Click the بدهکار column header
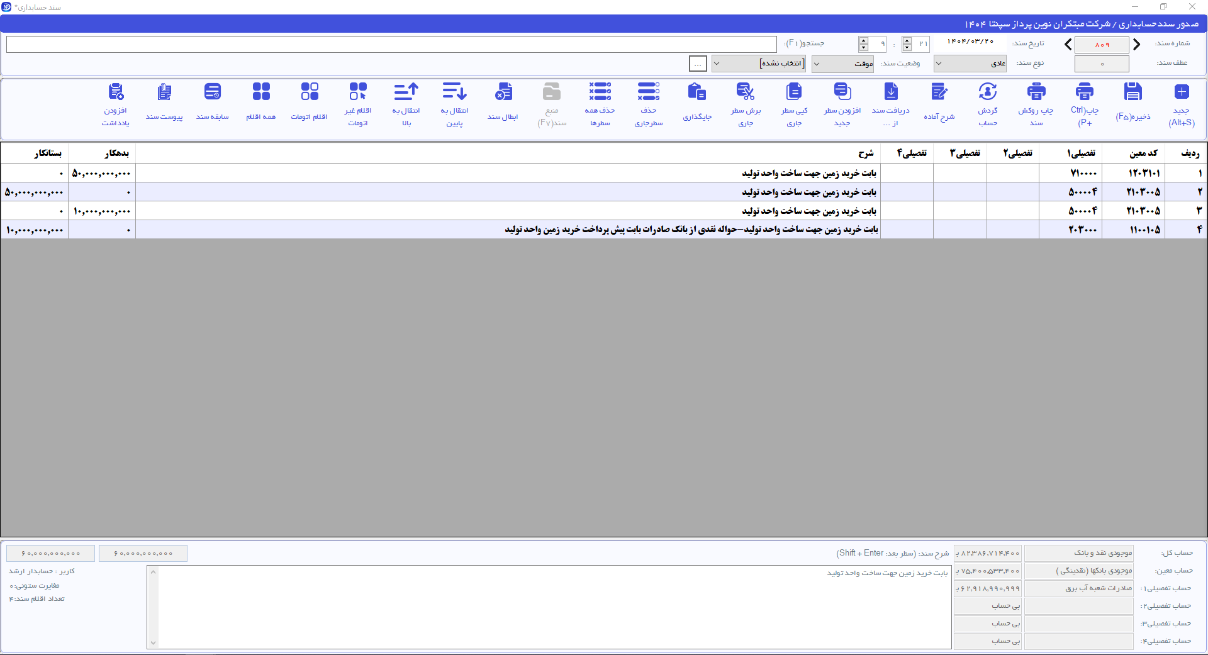Image resolution: width=1208 pixels, height=655 pixels. [102, 153]
